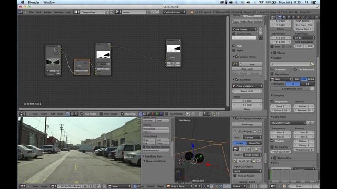Enable the No Caustics checkbox
This screenshot has height=189, width=337.
click(x=272, y=147)
